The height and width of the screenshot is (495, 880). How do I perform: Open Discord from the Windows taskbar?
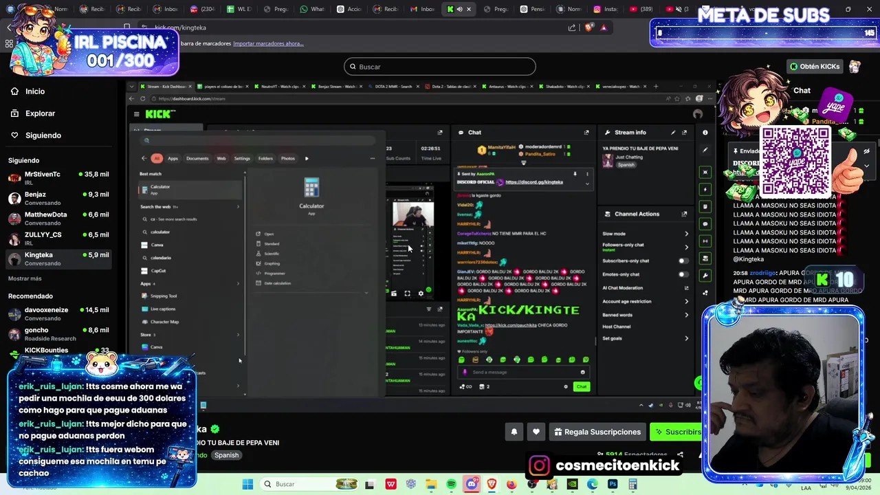coord(472,484)
